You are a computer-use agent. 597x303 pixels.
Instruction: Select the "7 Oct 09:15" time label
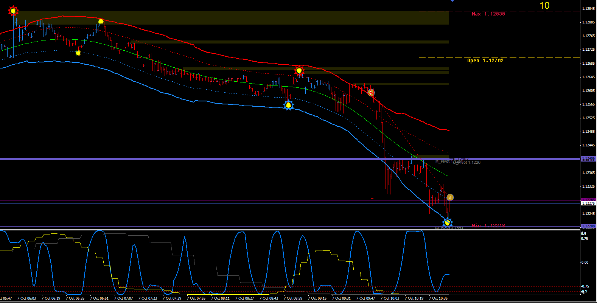(318, 298)
